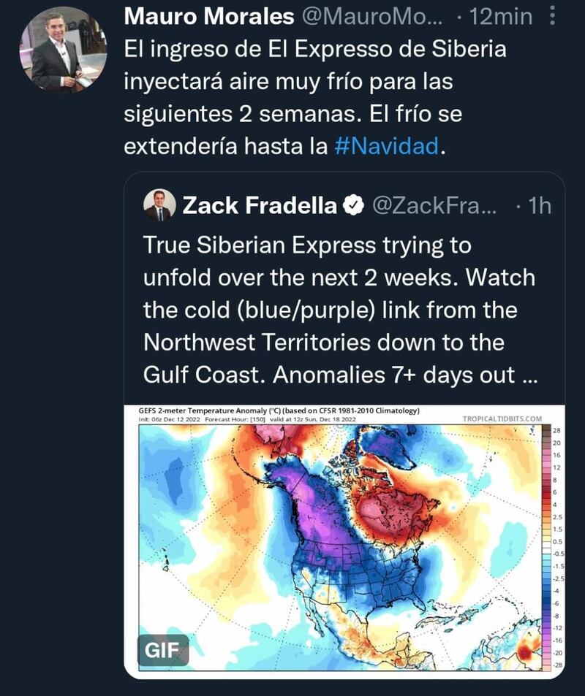Click the 1h timestamp on quoted tweet

click(538, 206)
